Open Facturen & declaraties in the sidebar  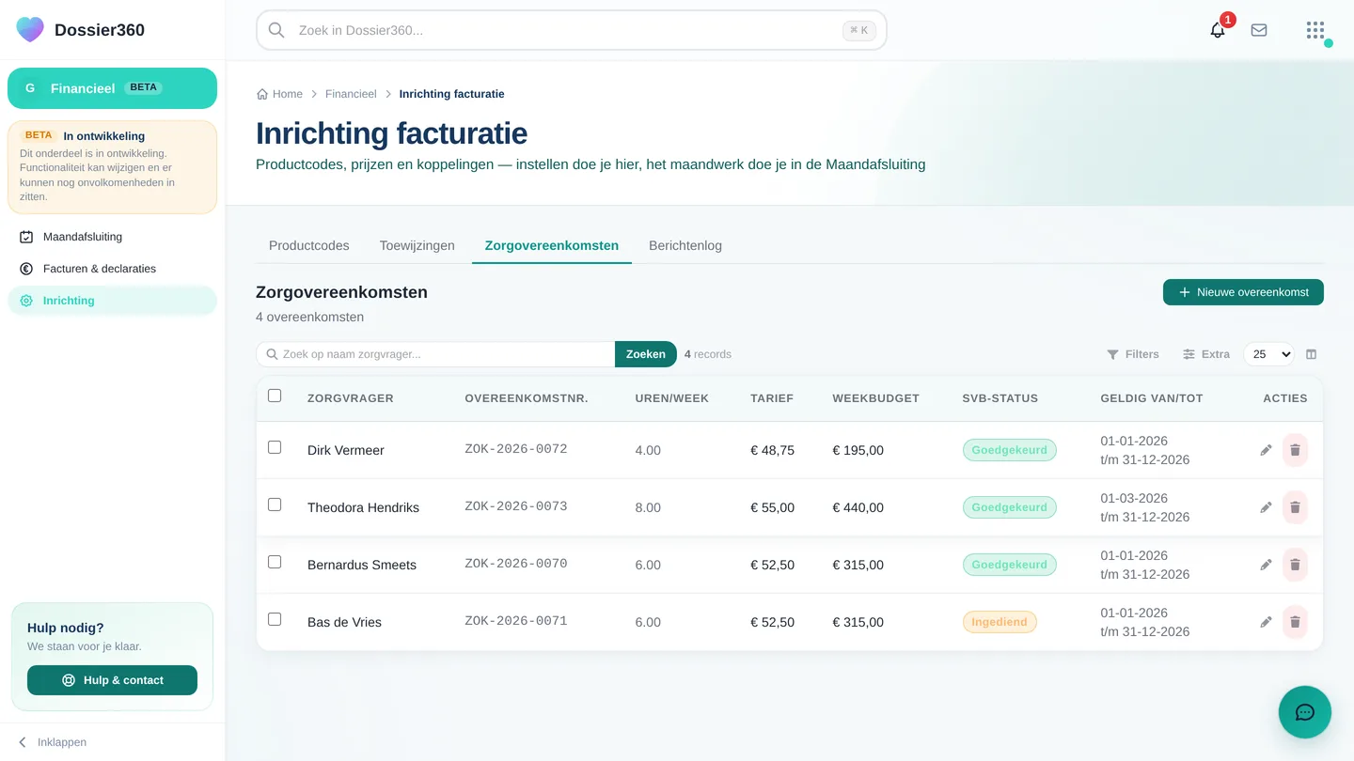112,269
